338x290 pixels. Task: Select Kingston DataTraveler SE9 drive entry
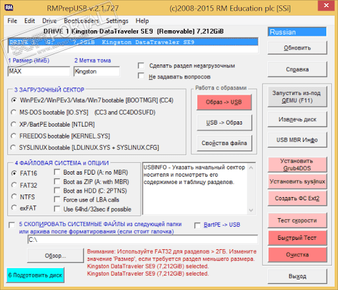click(x=133, y=42)
